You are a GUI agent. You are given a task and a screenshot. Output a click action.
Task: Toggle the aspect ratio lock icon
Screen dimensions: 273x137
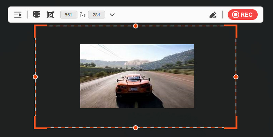tap(82, 15)
